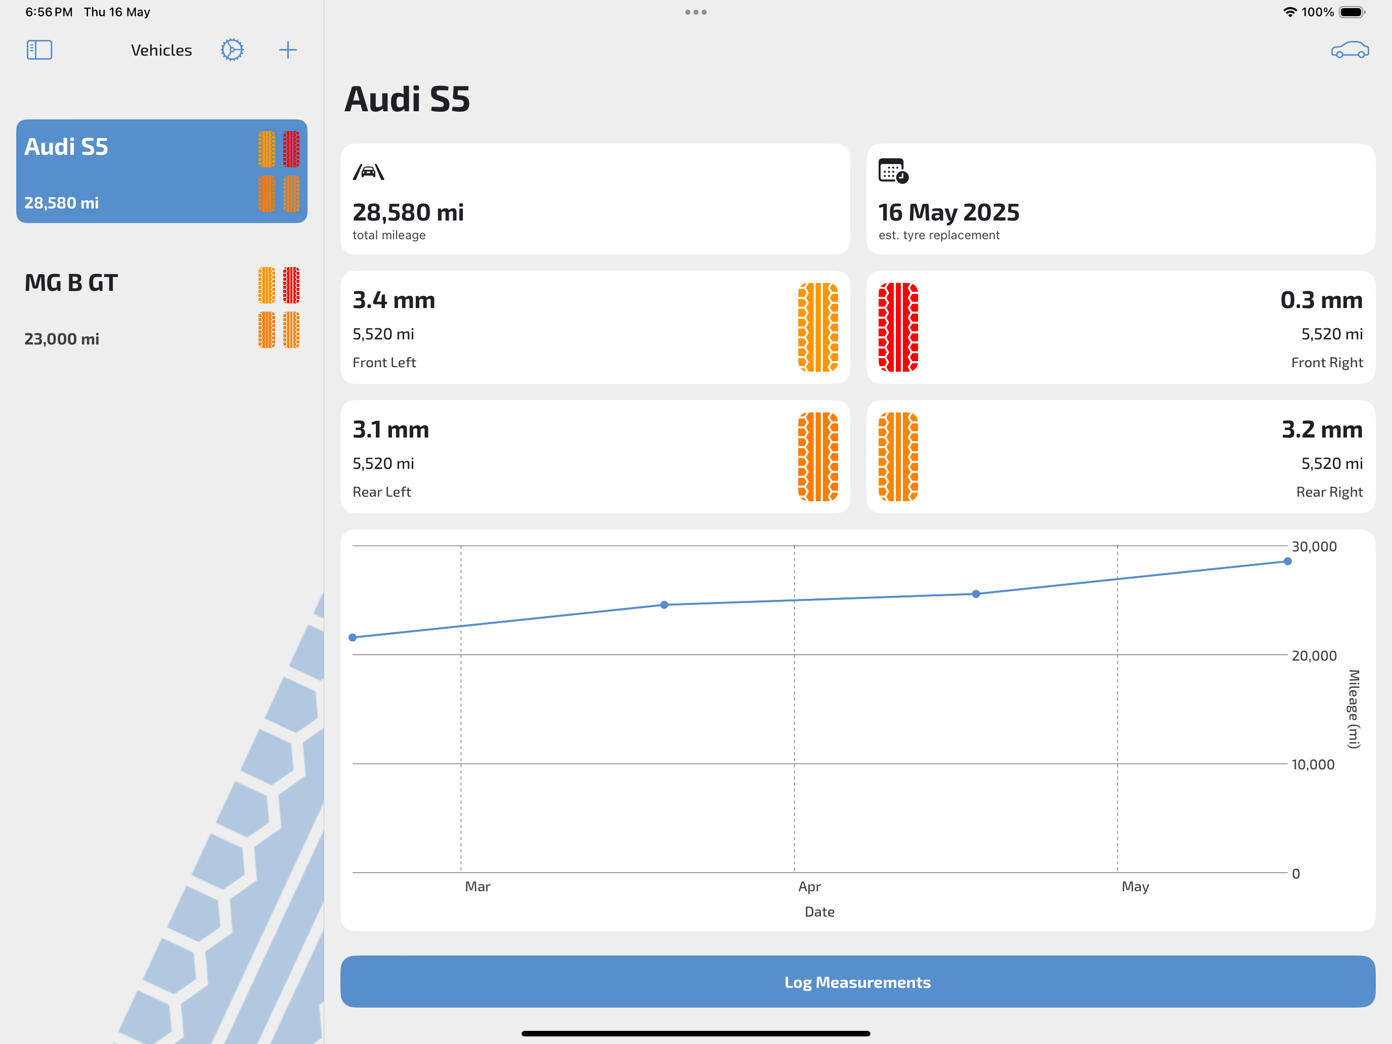Click the 28,580 mi value in the sidebar
This screenshot has width=1392, height=1044.
click(x=62, y=203)
